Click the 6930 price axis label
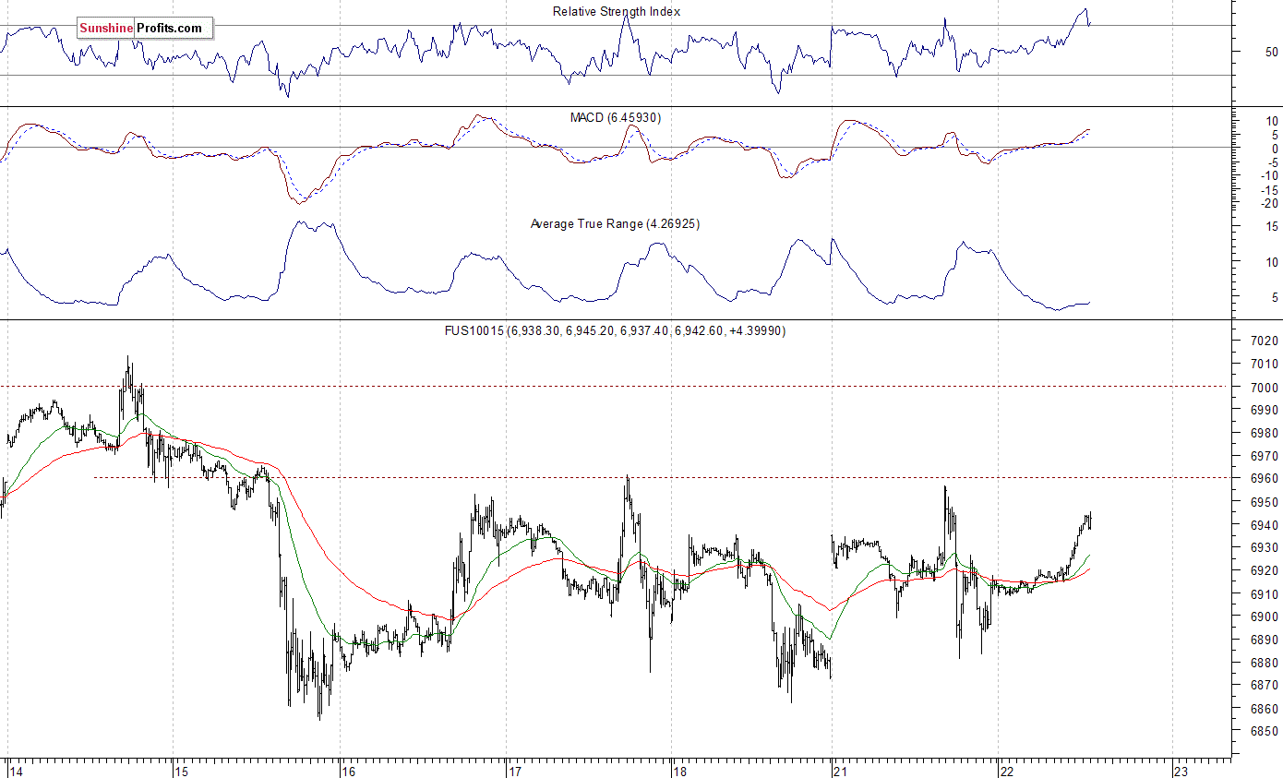1283x778 pixels. (1265, 548)
